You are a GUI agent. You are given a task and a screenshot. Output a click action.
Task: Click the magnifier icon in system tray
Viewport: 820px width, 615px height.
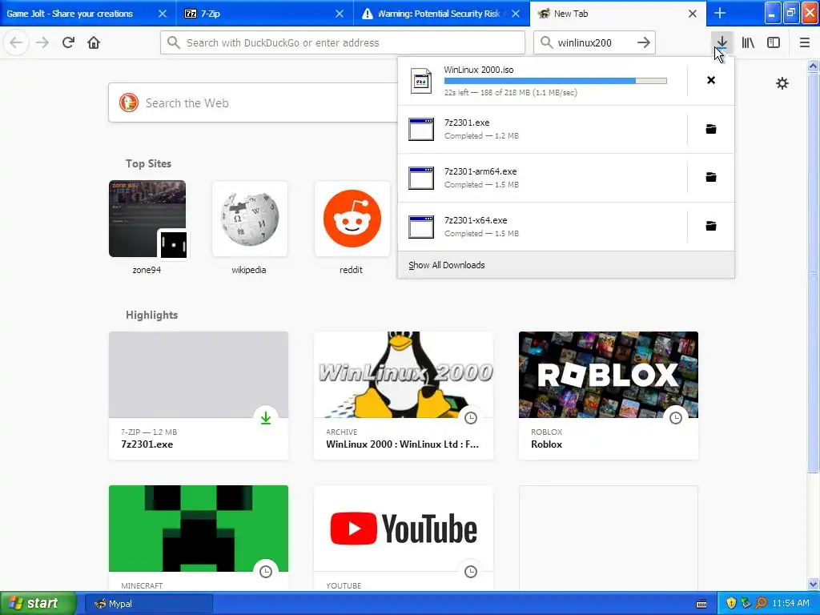[x=761, y=603]
